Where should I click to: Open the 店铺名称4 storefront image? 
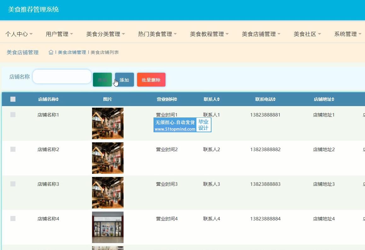pos(108,227)
